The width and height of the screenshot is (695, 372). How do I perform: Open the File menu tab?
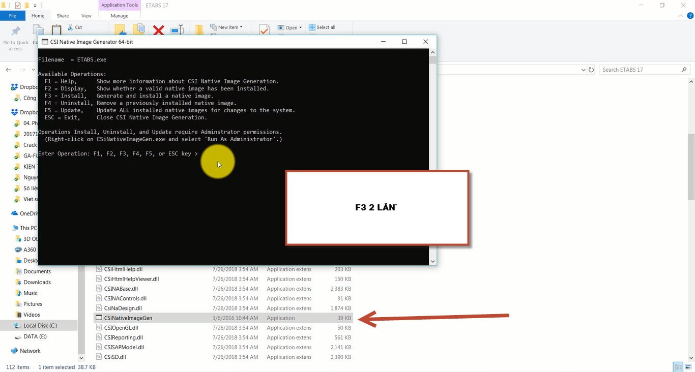pyautogui.click(x=12, y=16)
